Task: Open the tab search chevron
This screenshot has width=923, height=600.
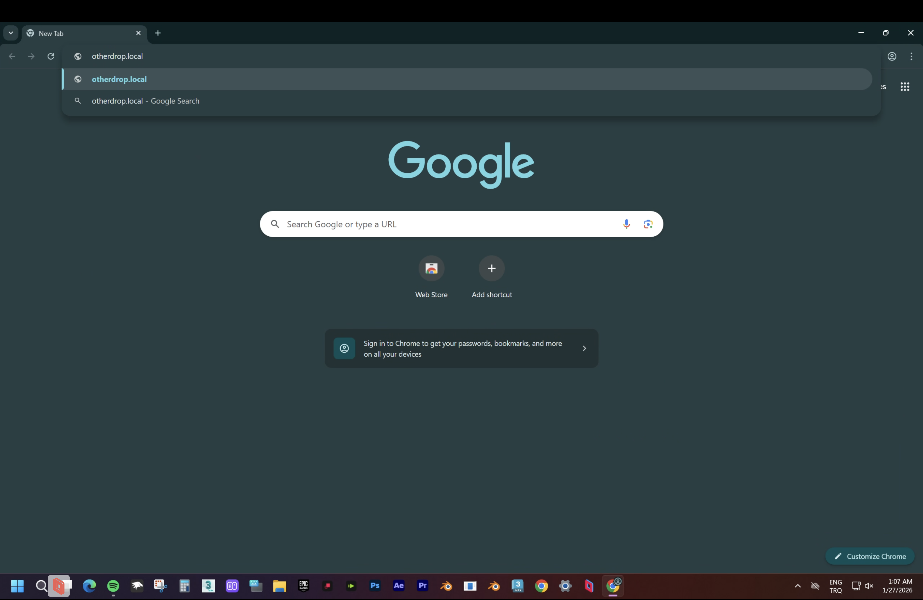Action: coord(11,33)
